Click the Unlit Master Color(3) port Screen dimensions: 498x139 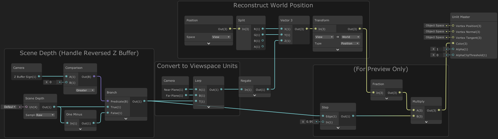[x=453, y=44]
